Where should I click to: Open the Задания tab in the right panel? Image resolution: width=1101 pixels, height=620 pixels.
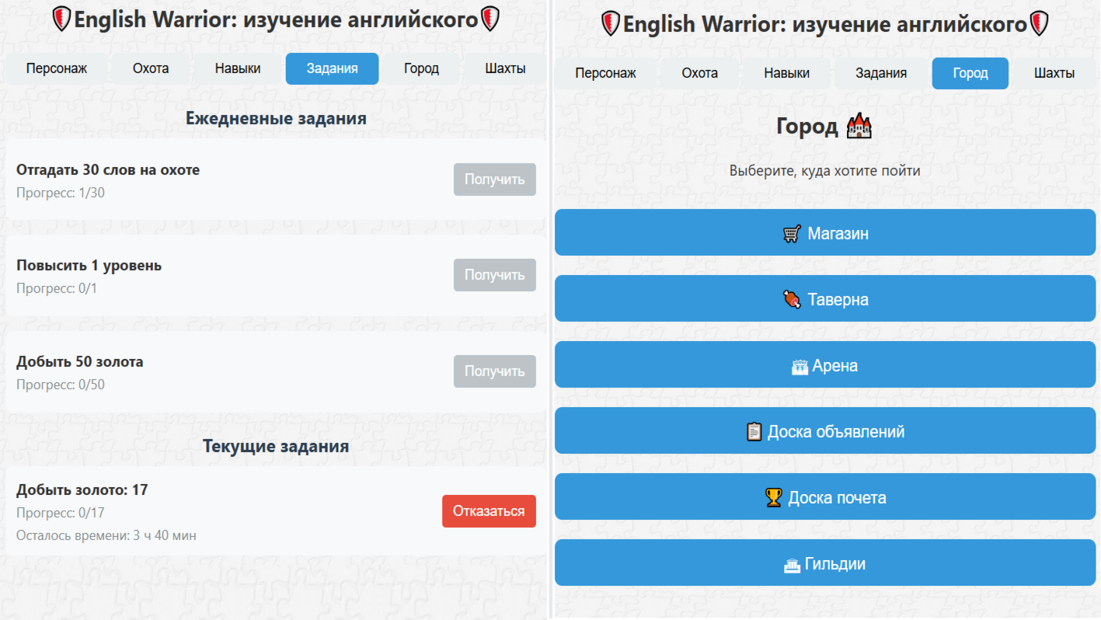tap(881, 73)
